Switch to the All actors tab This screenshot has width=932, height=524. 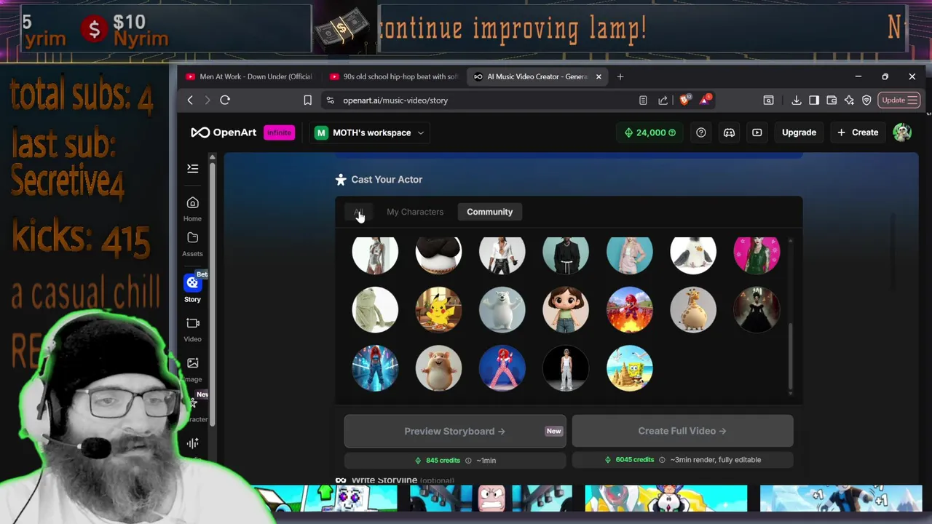[x=358, y=212]
